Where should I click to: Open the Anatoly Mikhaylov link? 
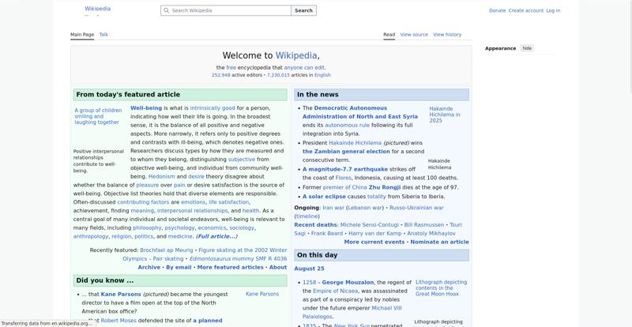tap(431, 234)
